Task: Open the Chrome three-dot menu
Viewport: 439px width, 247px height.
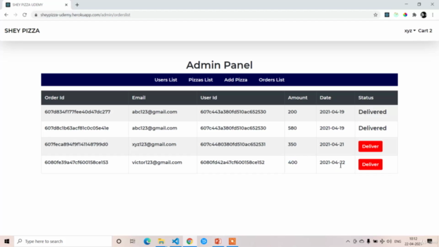Action: tap(433, 15)
